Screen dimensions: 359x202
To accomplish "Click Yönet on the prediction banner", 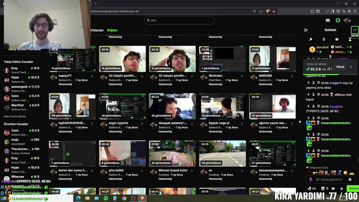I will pyautogui.click(x=340, y=67).
